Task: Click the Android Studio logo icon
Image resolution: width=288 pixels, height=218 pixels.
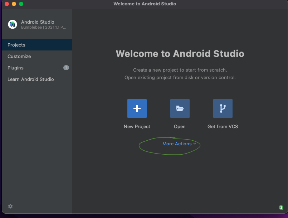Action: pos(13,24)
